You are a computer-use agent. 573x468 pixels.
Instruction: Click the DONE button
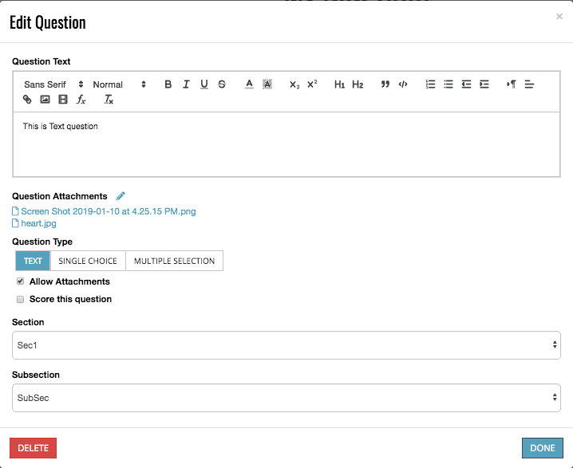(543, 448)
